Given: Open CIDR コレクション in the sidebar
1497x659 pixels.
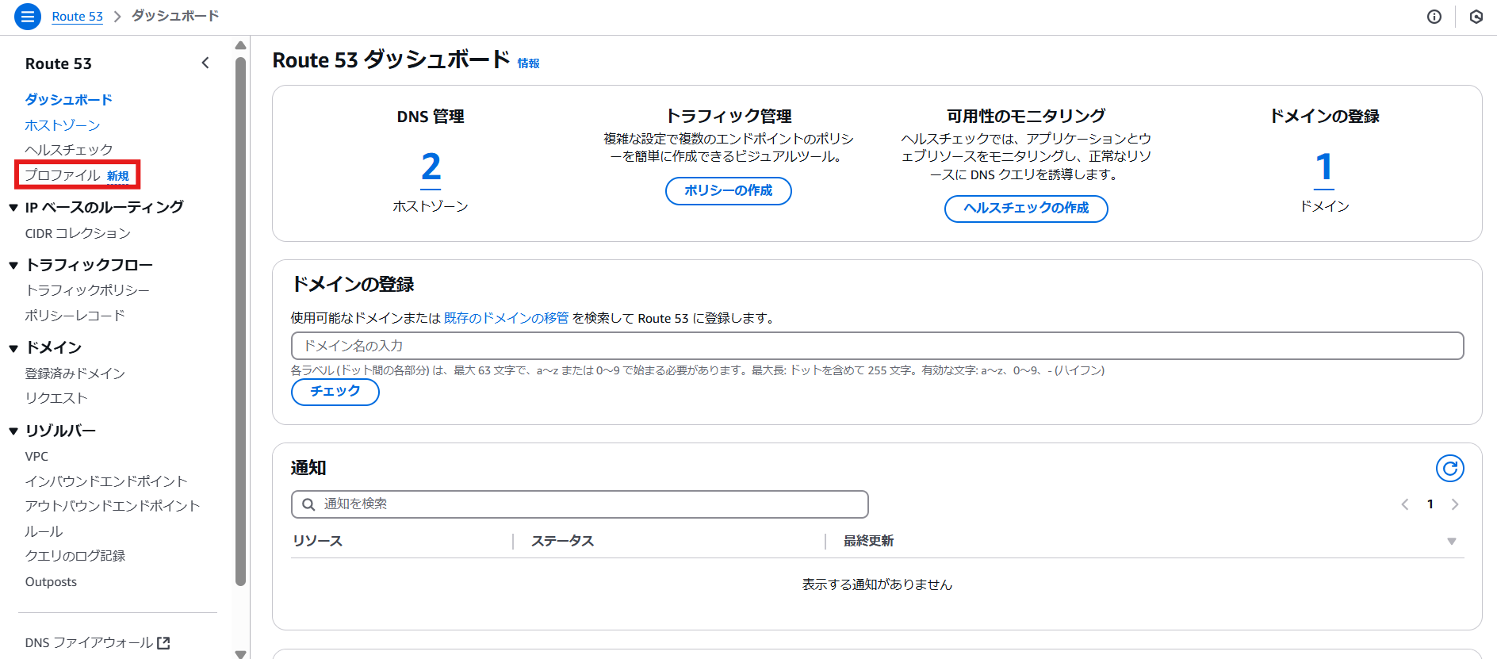Looking at the screenshot, I should click(x=78, y=234).
